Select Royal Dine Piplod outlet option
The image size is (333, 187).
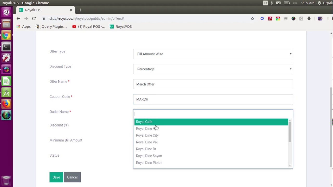point(211,163)
